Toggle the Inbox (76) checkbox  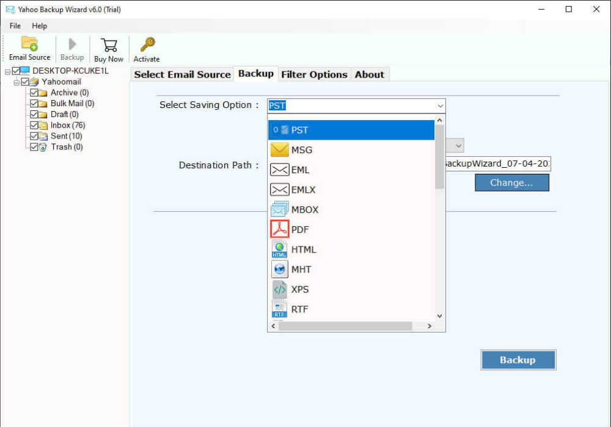[34, 125]
